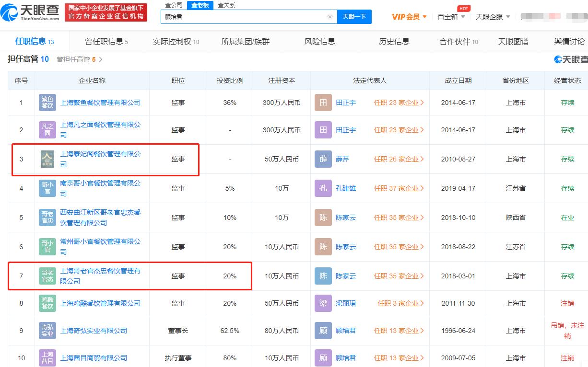
Task: Expand 任职 37 家企业 for 孔建雄
Action: coord(399,188)
